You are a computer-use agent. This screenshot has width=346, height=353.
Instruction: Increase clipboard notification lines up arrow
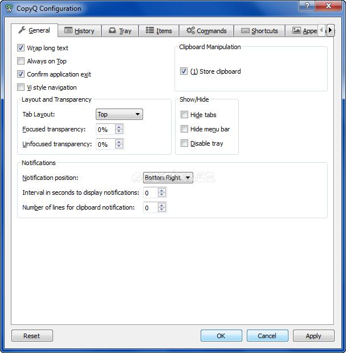(x=162, y=205)
